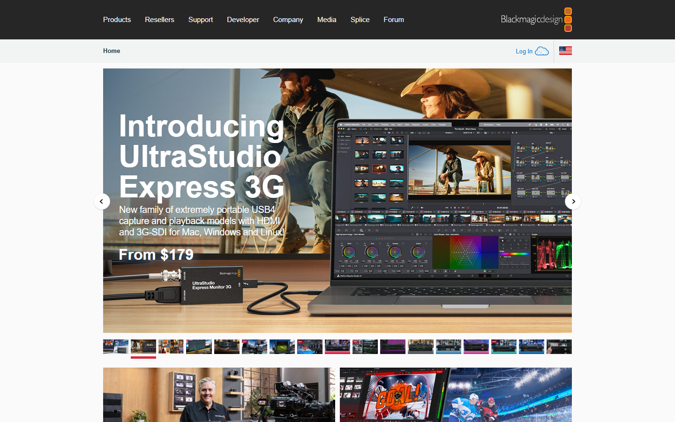Select the third thumbnail with colorful poster grid
This screenshot has height=422, width=675.
pos(171,347)
